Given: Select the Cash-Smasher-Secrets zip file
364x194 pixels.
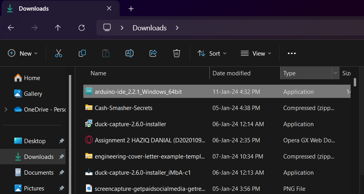Looking at the screenshot, I should (124, 108).
